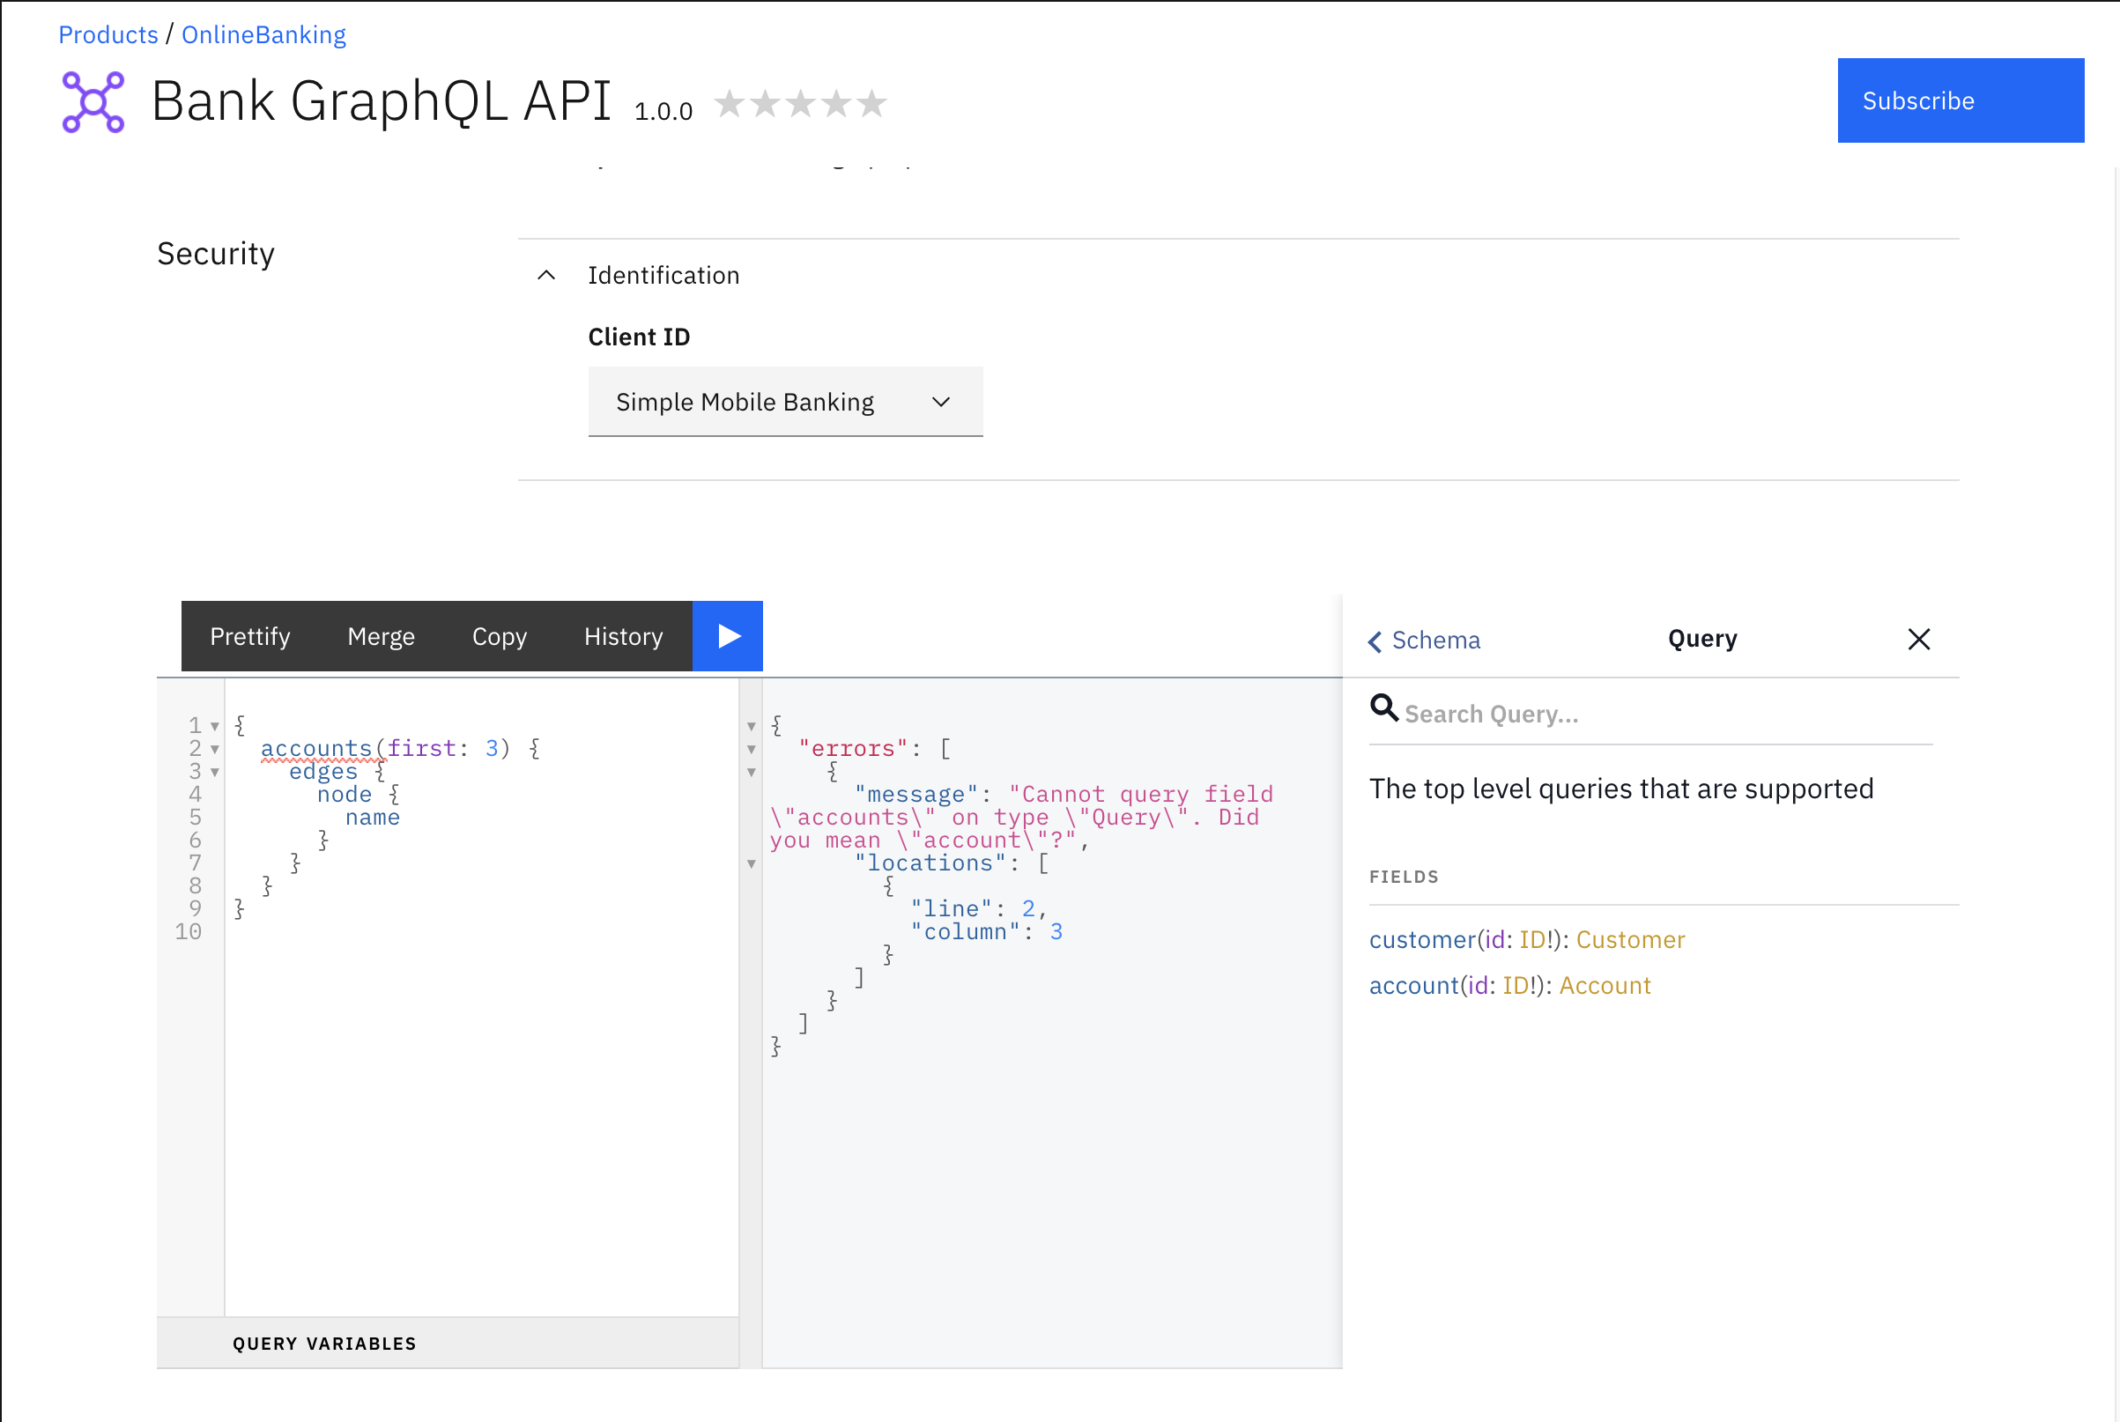Select the Query tab in schema panel

1701,640
